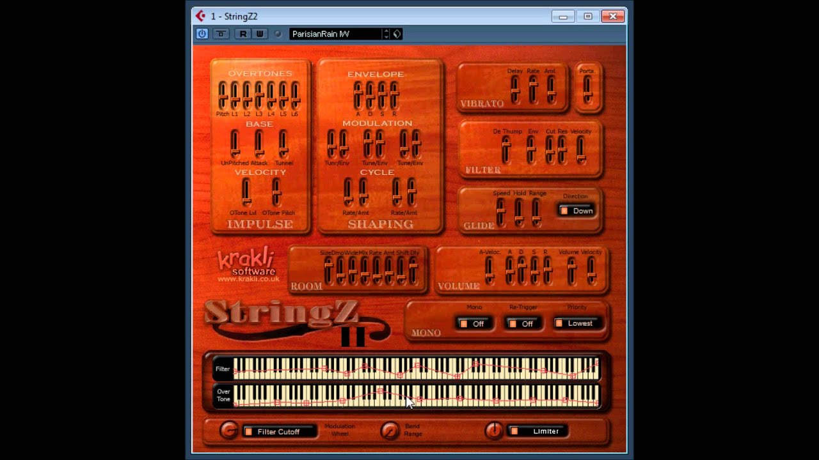Click the Over Tone keyboard tracking strip
The height and width of the screenshot is (460, 819).
click(416, 395)
